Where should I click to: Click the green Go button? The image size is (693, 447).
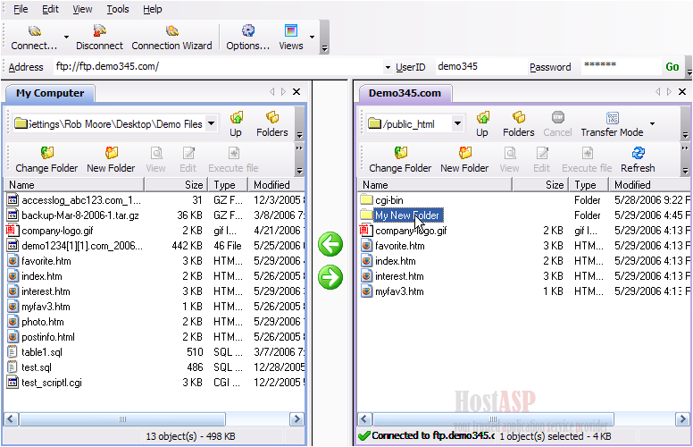click(x=672, y=67)
